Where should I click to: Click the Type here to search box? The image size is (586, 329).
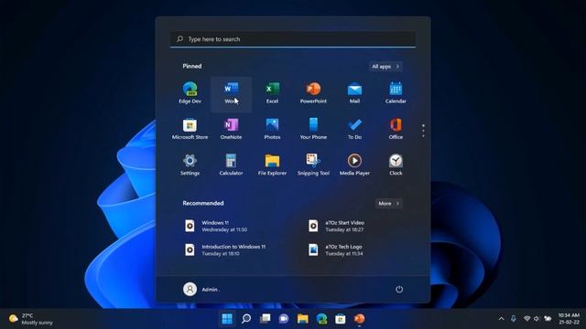(x=293, y=39)
